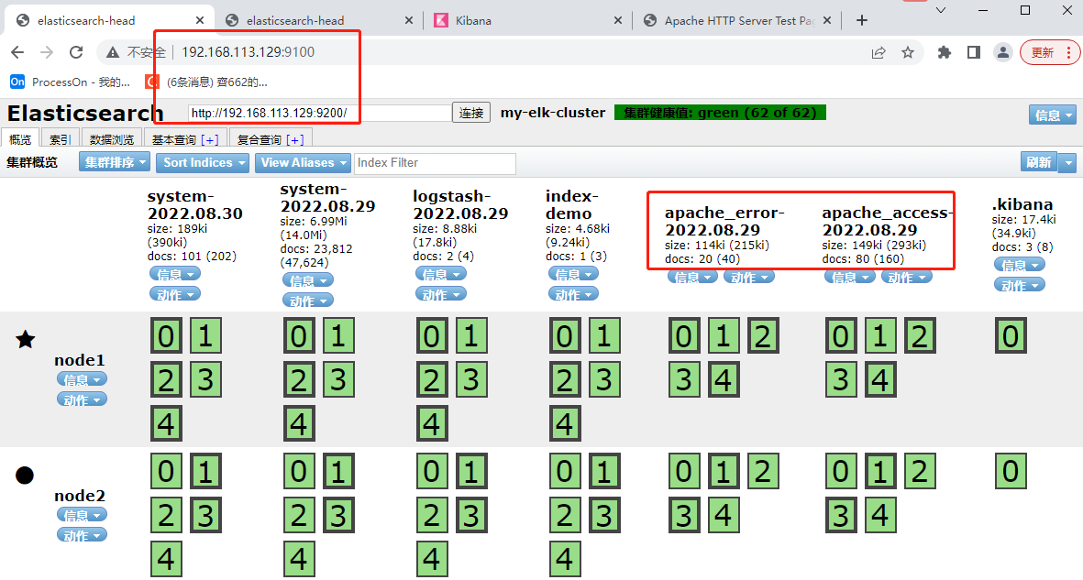Open 信息 dropdown under system-2022.08.30

175,274
